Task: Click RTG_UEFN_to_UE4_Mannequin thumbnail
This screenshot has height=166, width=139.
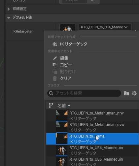Action: click(x=62, y=150)
